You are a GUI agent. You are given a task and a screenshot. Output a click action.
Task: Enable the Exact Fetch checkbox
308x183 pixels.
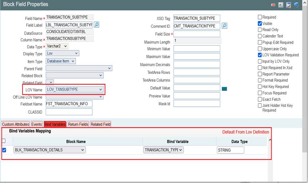[x=260, y=99]
